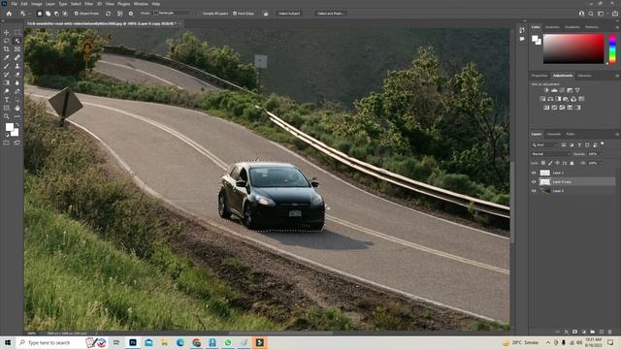Select the Eraser tool
The width and height of the screenshot is (621, 349).
click(x=17, y=75)
